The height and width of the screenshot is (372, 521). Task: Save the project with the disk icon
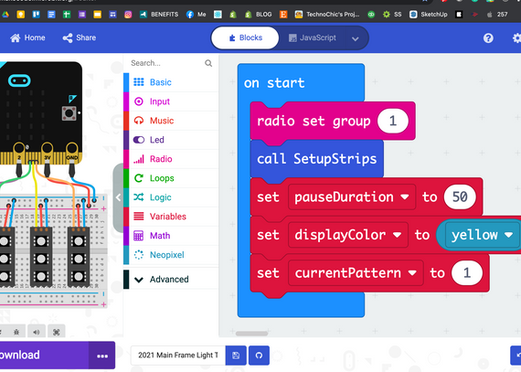coord(236,356)
